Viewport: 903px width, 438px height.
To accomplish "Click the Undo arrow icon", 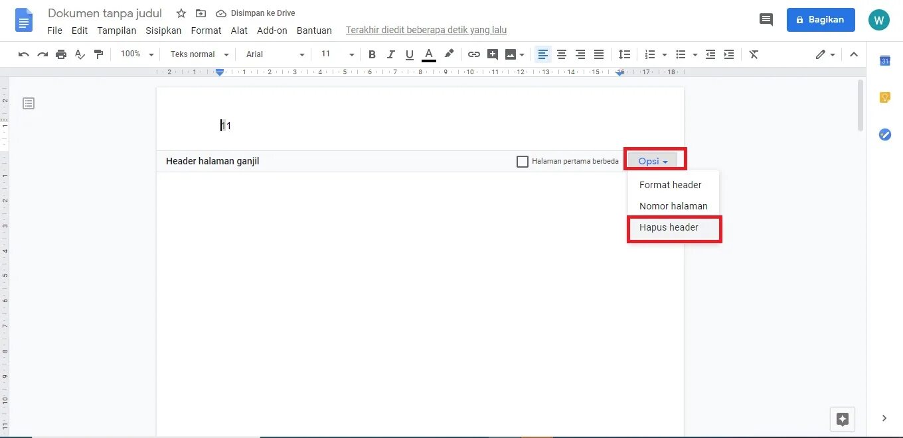I will click(x=24, y=54).
